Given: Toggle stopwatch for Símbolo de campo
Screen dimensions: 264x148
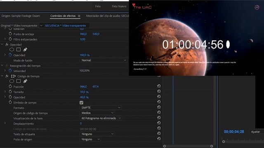Looking at the screenshot, I should tap(10, 102).
